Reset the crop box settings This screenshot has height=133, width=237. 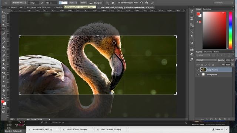(x=141, y=3)
